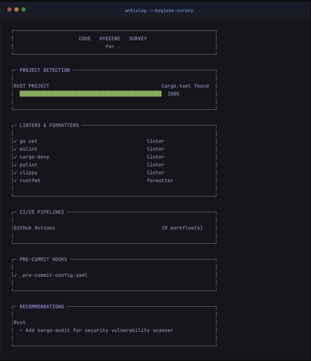Click the red close window button
The width and height of the screenshot is (311, 361).
pyautogui.click(x=9, y=9)
